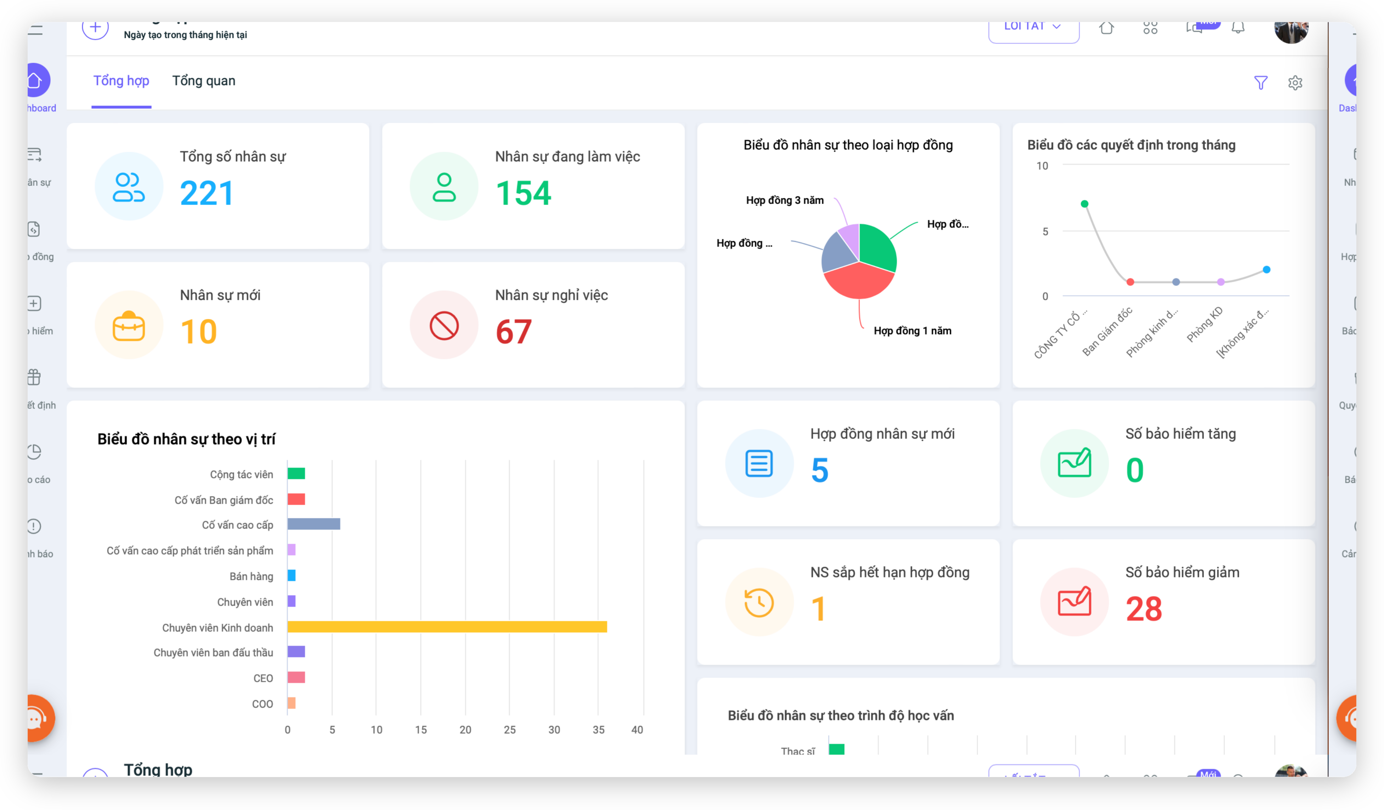Toggle the hamburger sidebar menu
The height and width of the screenshot is (810, 1384).
click(35, 30)
